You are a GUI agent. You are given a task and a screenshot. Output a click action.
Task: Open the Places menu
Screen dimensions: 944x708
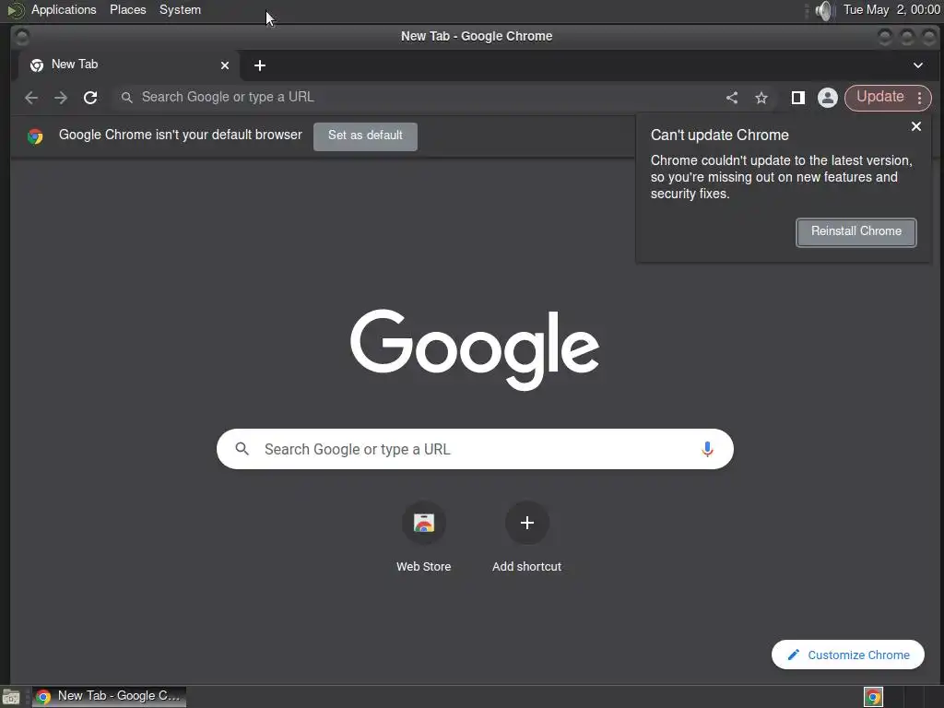(x=127, y=9)
